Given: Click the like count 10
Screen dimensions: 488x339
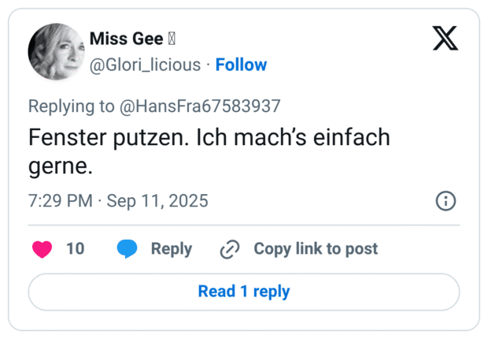Looking at the screenshot, I should [75, 249].
